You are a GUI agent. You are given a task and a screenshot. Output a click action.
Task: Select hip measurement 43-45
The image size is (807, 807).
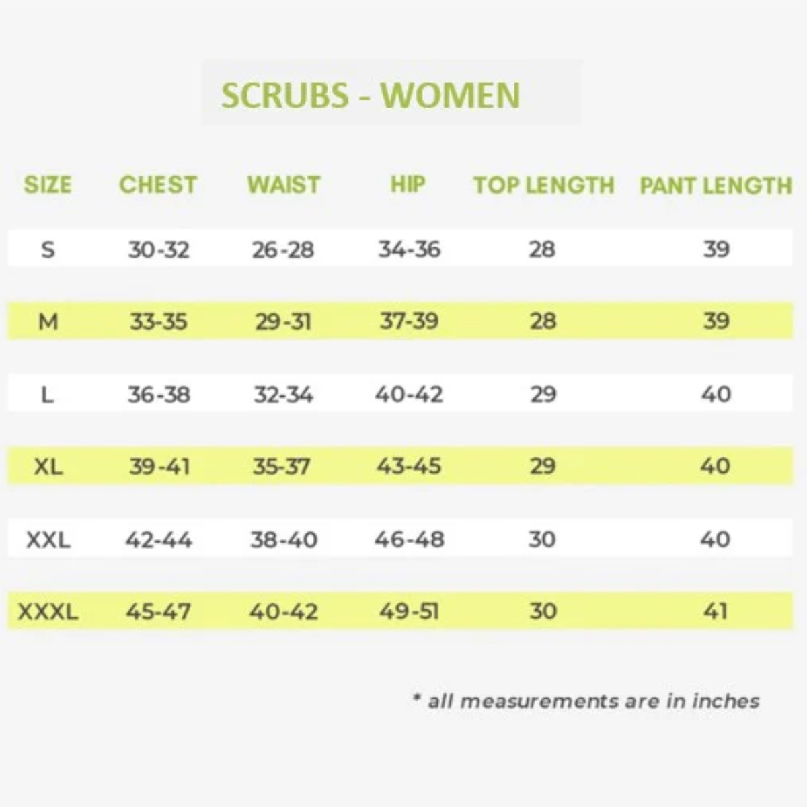point(409,466)
